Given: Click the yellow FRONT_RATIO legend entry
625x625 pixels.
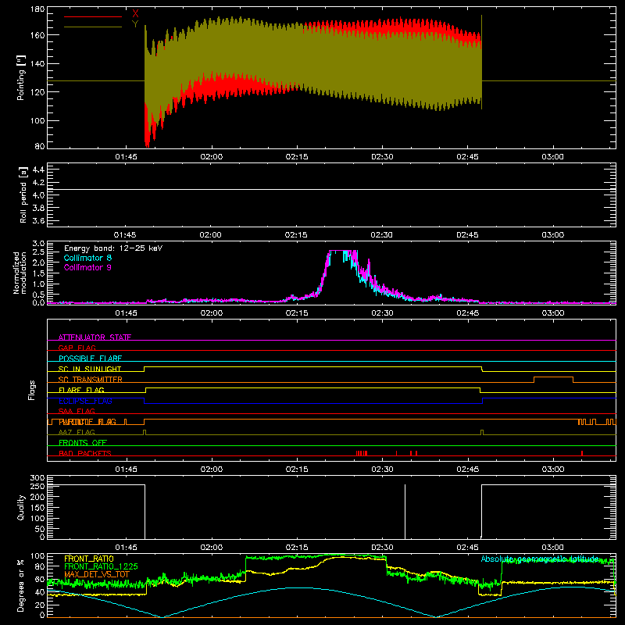Looking at the screenshot, I should (x=89, y=559).
